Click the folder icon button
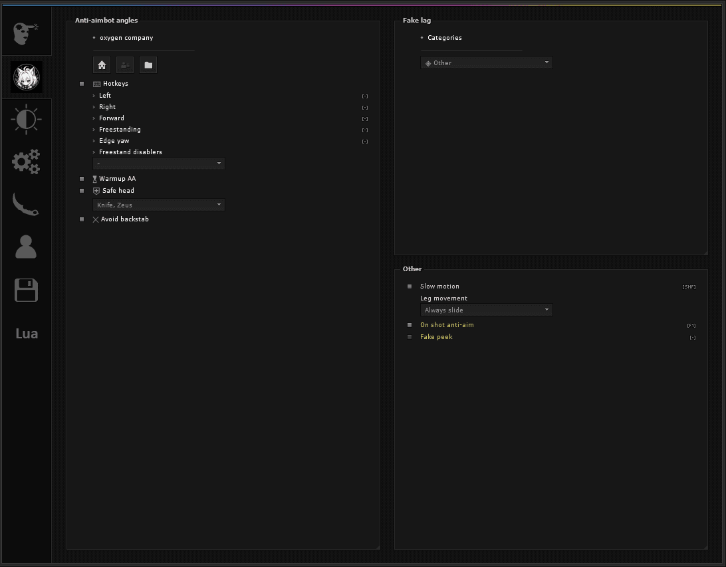726x567 pixels. 148,64
